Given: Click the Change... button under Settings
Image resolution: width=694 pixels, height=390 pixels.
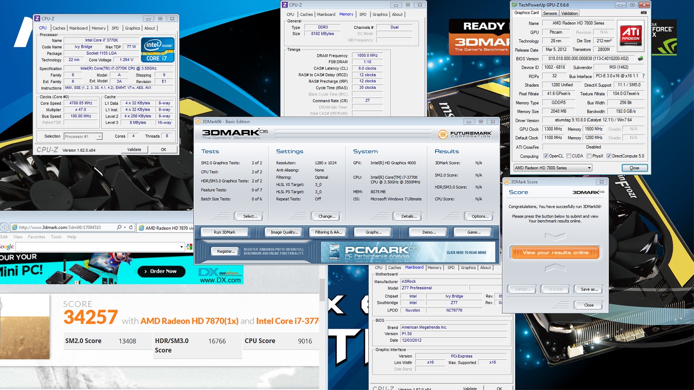Looking at the screenshot, I should pyautogui.click(x=327, y=216).
